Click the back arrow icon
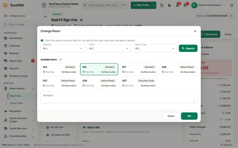The width and height of the screenshot is (238, 148). click(46, 16)
